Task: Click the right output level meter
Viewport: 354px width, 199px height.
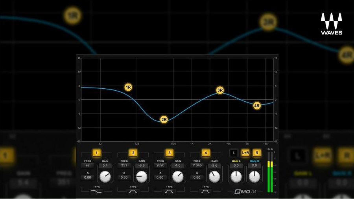Action: point(271,172)
